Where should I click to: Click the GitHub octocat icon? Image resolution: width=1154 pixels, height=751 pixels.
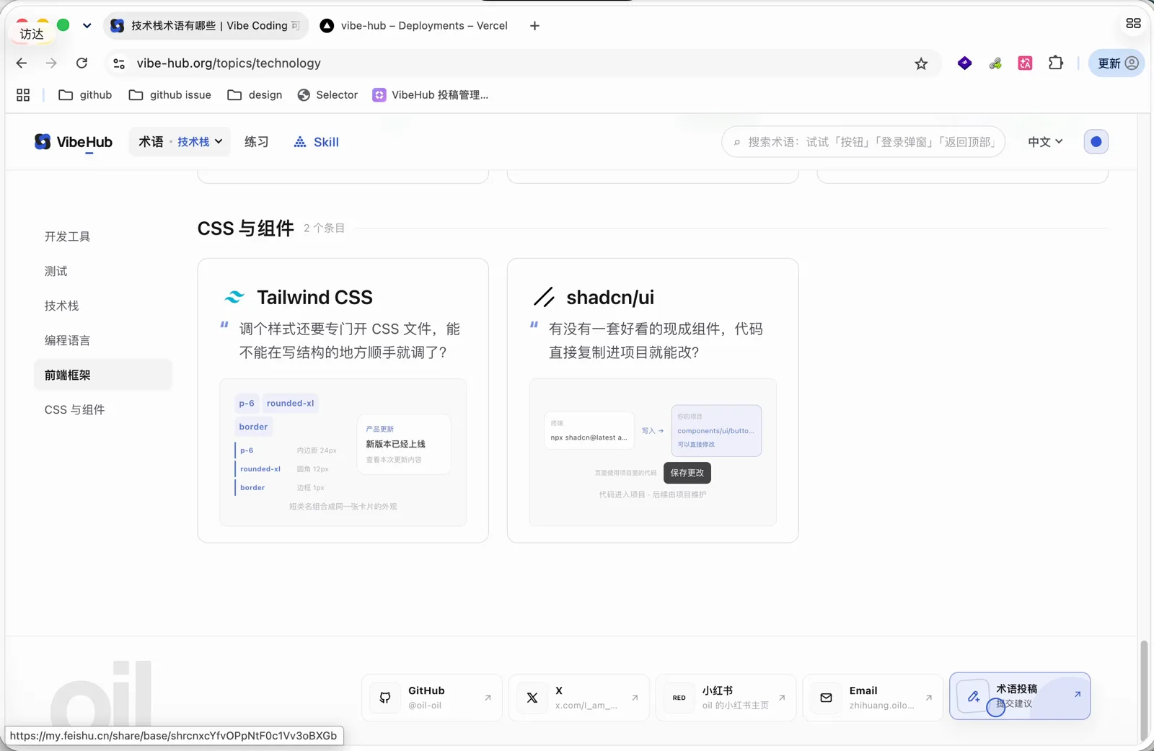point(385,698)
